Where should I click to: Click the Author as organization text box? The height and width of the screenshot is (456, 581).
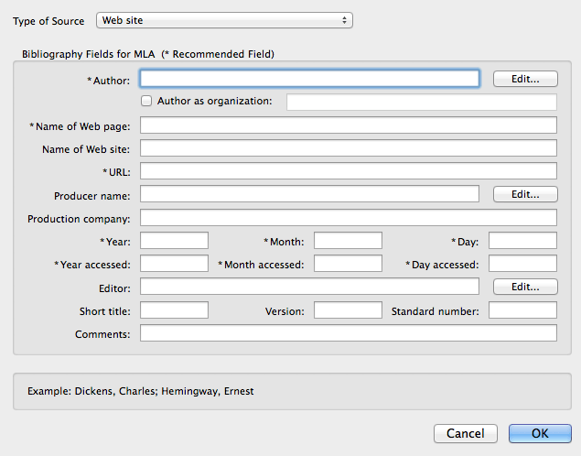tap(421, 102)
